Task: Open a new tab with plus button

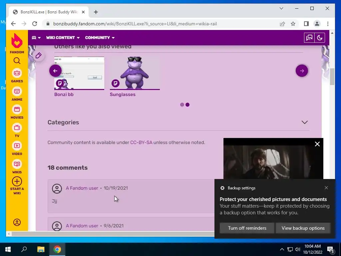Action: (96, 12)
